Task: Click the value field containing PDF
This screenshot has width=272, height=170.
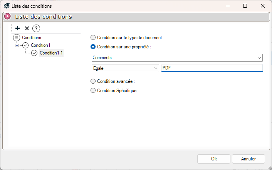Action: (212, 68)
